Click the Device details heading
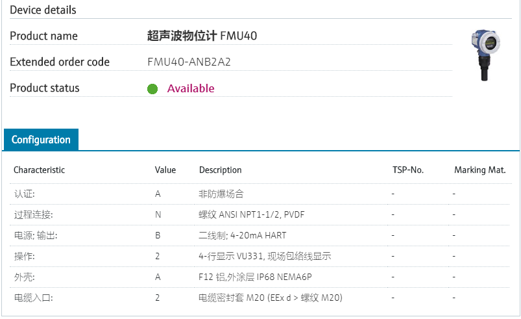521x319 pixels. (x=43, y=10)
